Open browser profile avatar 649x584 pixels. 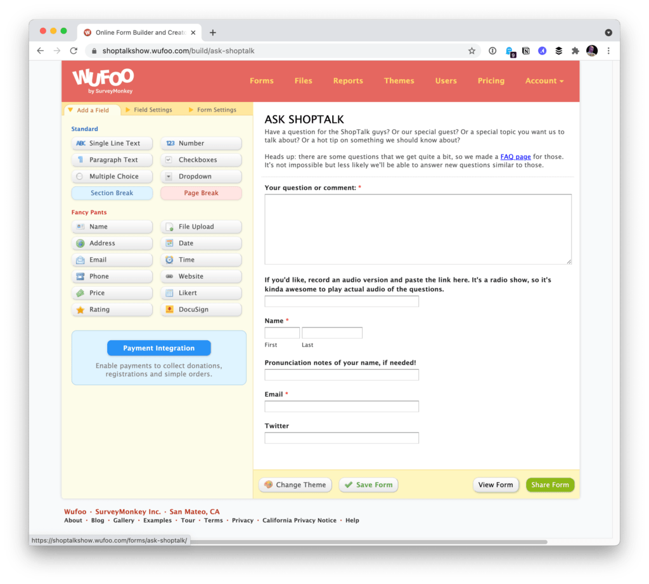click(592, 51)
